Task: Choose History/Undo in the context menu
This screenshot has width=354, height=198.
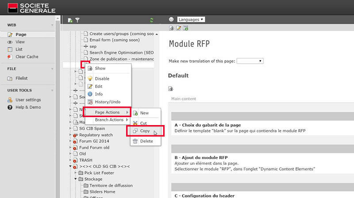Action: coord(108,102)
